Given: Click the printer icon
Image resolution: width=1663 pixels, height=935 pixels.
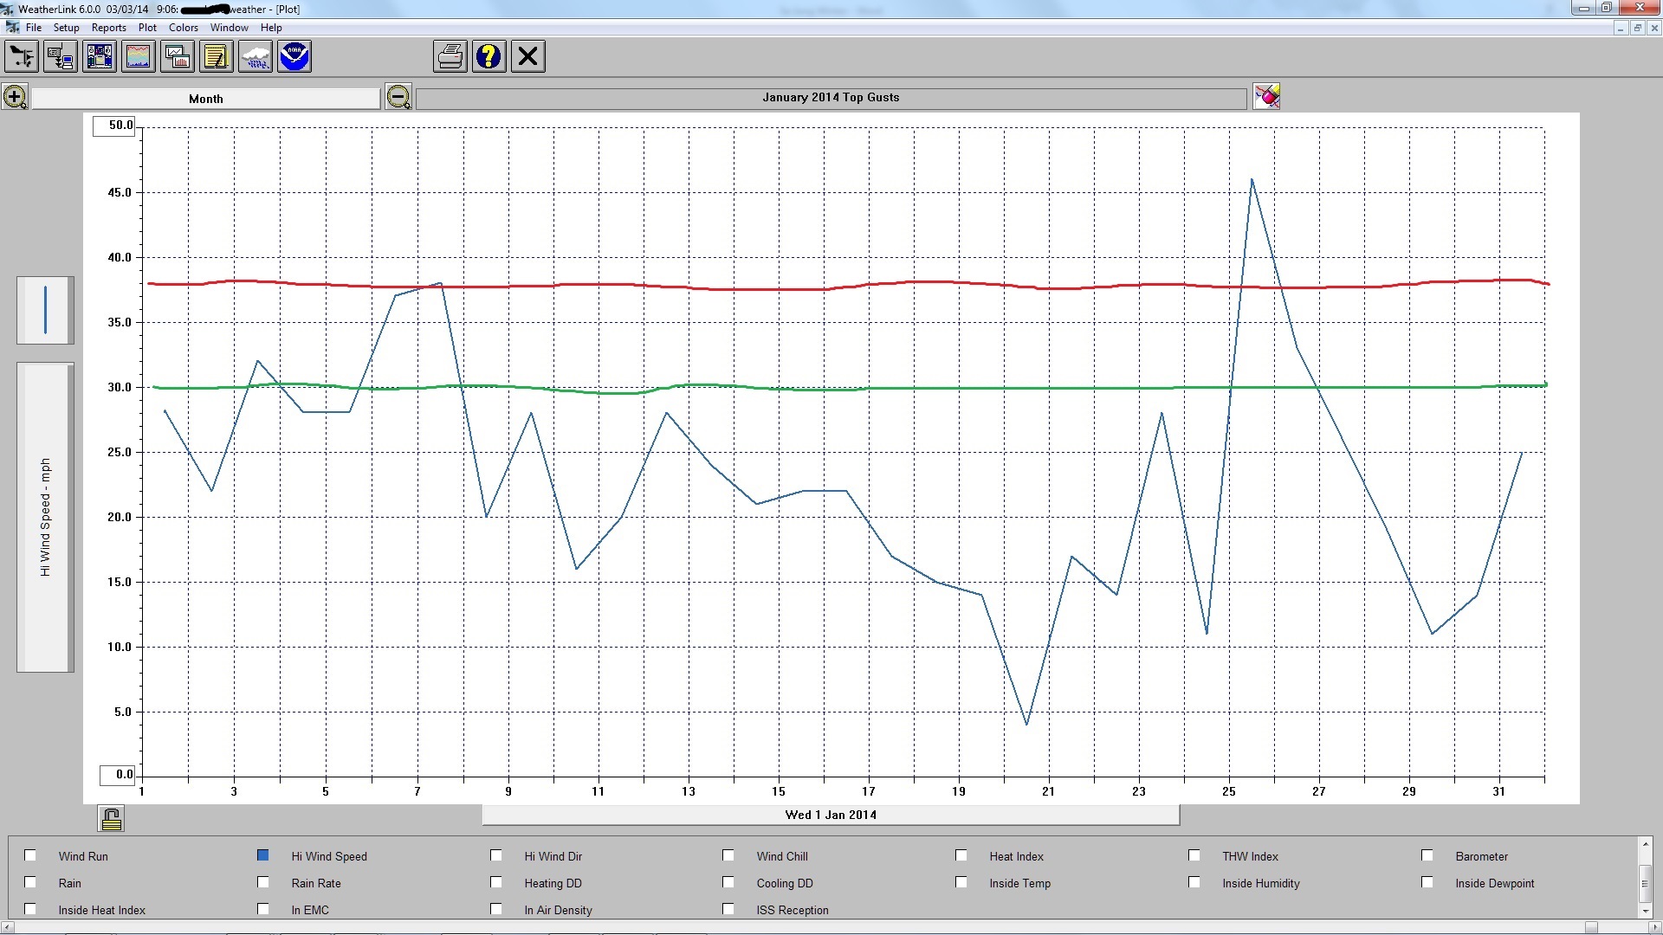Looking at the screenshot, I should [450, 57].
